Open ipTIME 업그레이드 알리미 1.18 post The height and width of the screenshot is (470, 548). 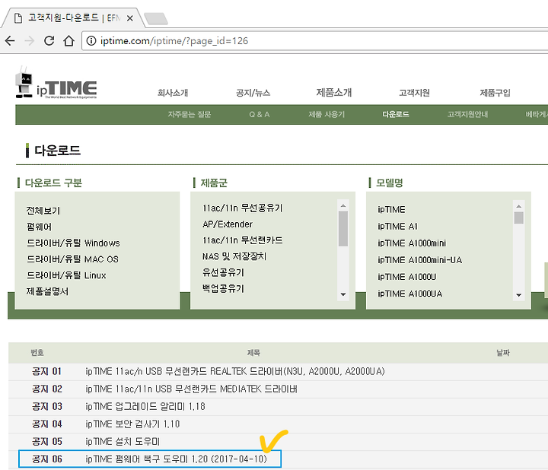145,406
